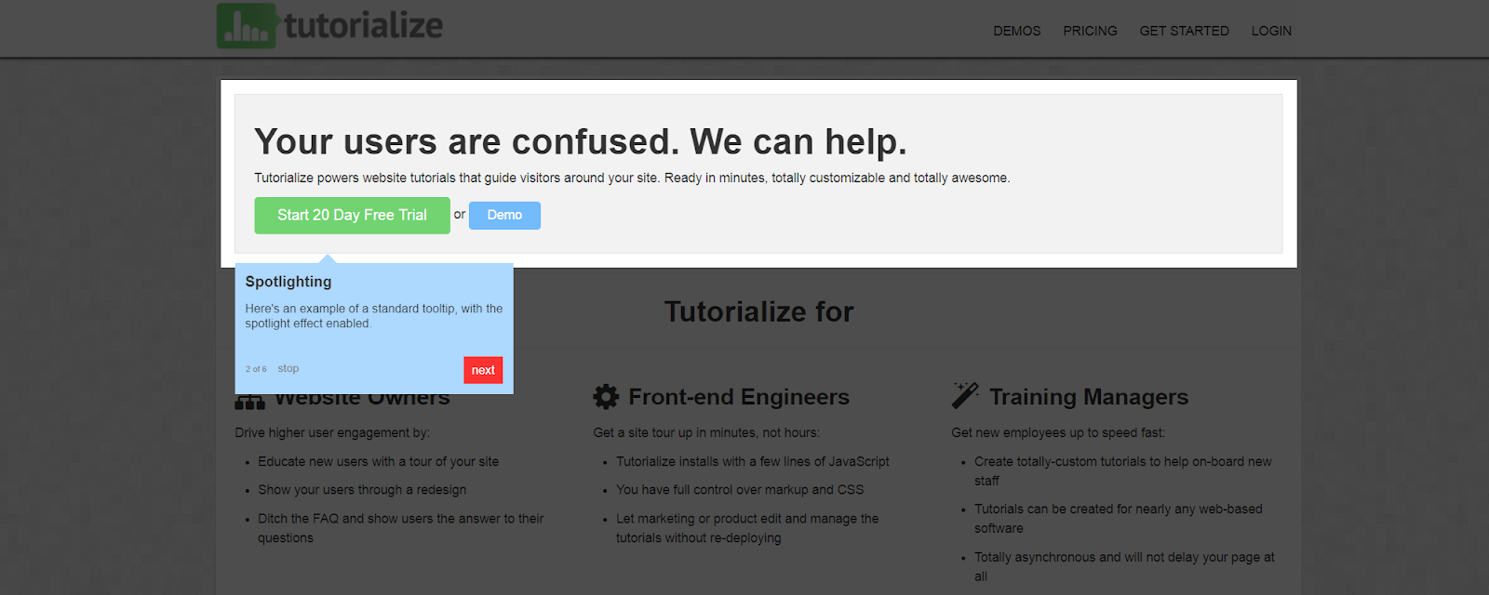Click the Start 20 Day Free Trial button
The height and width of the screenshot is (595, 1489).
coord(352,215)
